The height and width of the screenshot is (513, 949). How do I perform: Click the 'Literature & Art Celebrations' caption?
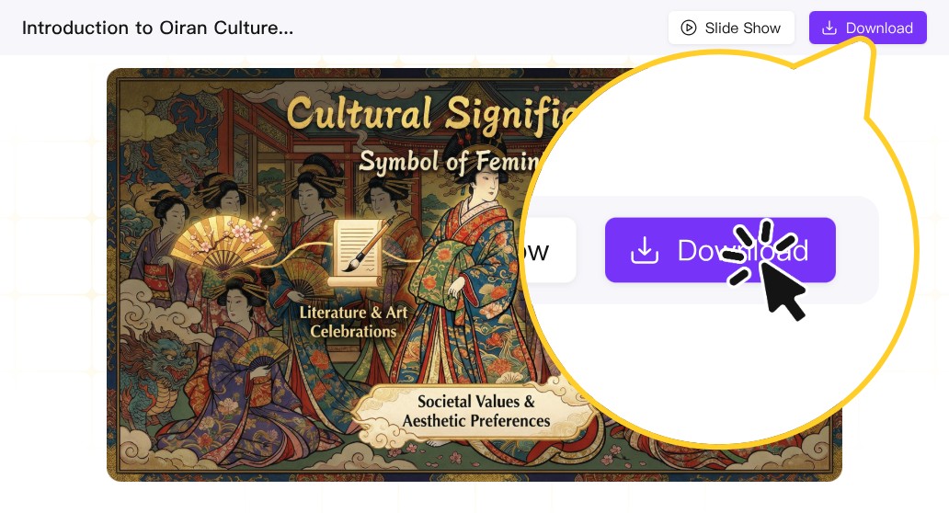click(x=353, y=321)
